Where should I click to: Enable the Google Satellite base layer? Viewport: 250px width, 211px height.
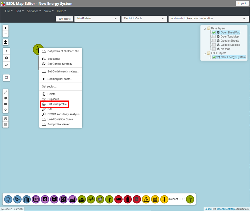point(214,45)
